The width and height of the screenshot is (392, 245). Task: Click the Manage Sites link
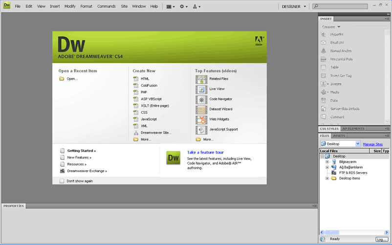click(x=372, y=144)
